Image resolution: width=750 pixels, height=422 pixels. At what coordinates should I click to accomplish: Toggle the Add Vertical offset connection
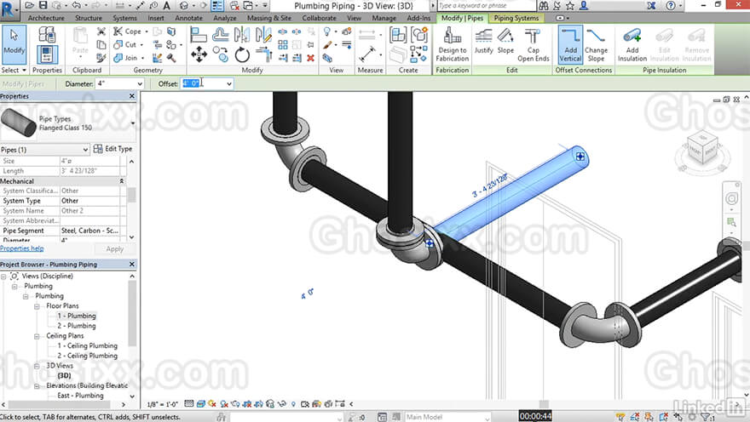[x=570, y=44]
